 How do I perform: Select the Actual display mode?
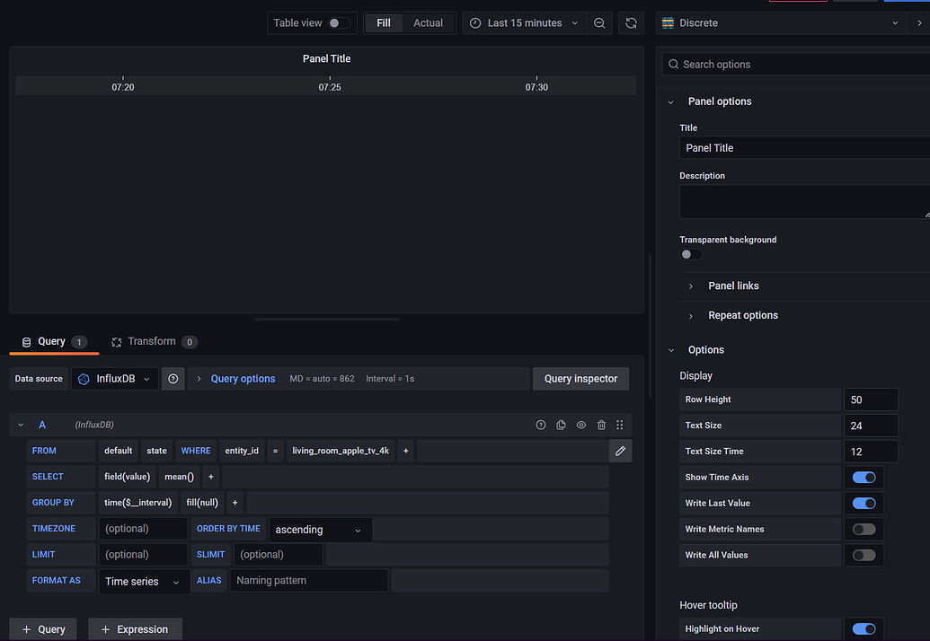(x=428, y=22)
